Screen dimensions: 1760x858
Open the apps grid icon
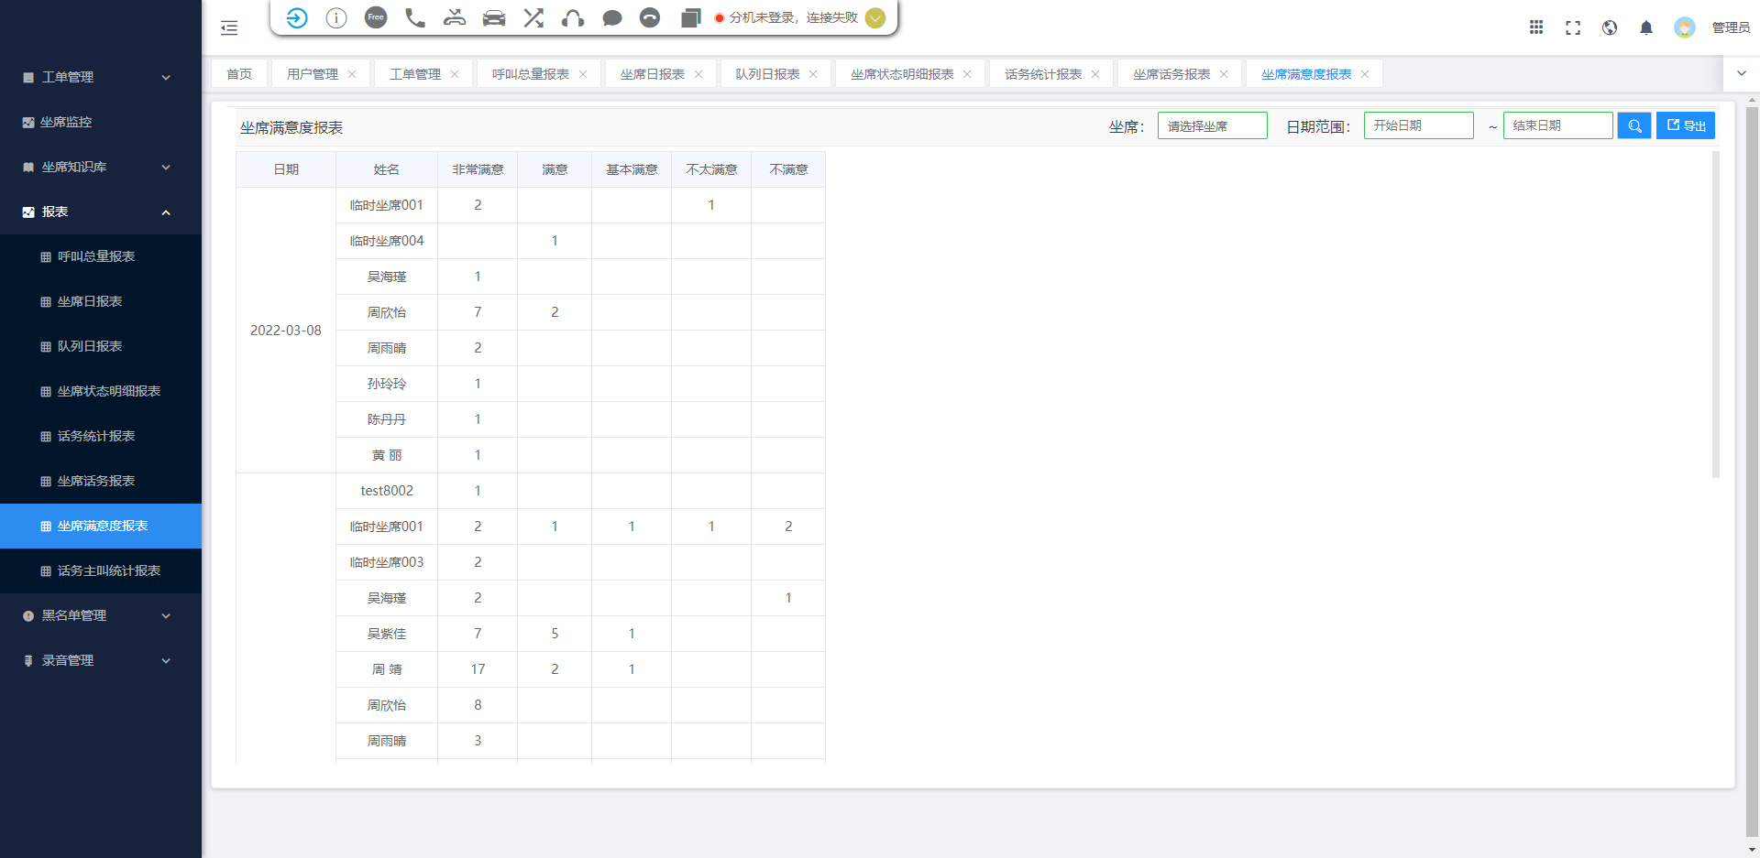(x=1536, y=27)
